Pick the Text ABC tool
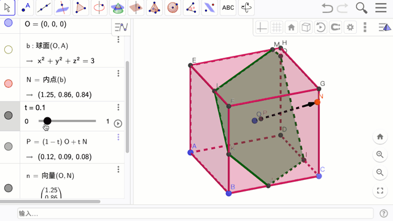Screen dimensions: 393x221 (228, 7)
